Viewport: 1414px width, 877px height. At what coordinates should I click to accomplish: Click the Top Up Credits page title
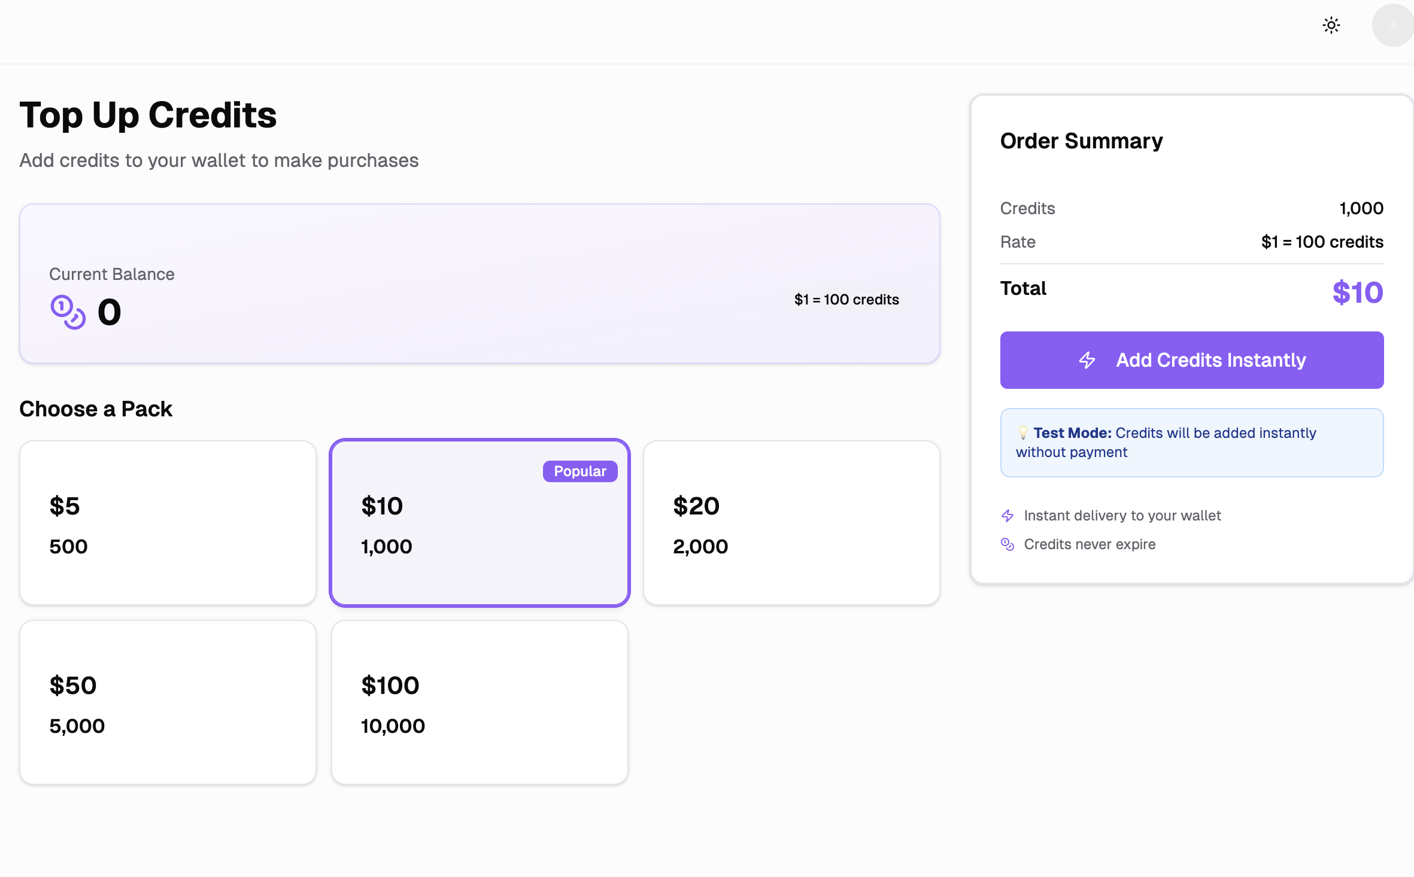148,115
